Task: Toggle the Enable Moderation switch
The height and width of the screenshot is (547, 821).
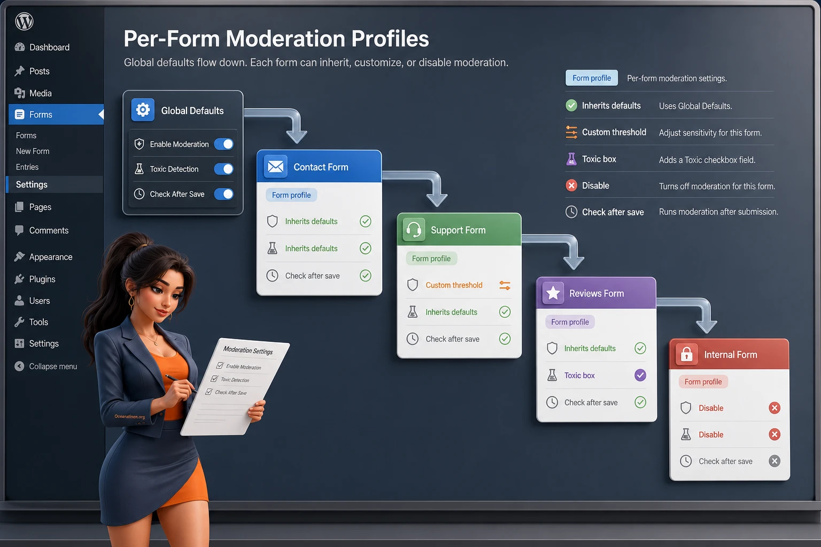Action: (224, 144)
